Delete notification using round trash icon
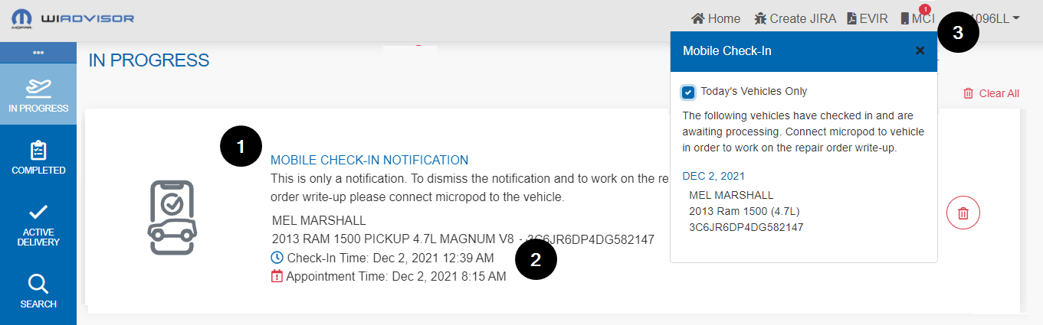 click(x=963, y=213)
